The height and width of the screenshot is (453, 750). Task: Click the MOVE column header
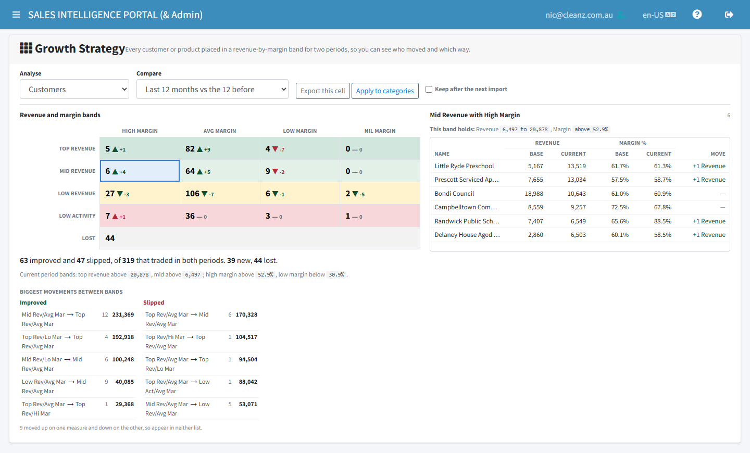(718, 154)
